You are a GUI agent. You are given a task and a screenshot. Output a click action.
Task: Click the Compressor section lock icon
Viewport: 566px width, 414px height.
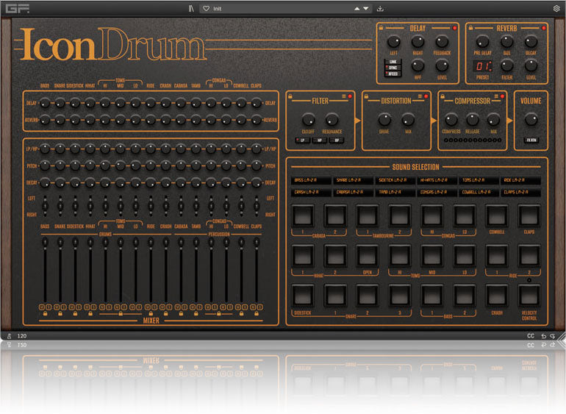click(x=443, y=96)
